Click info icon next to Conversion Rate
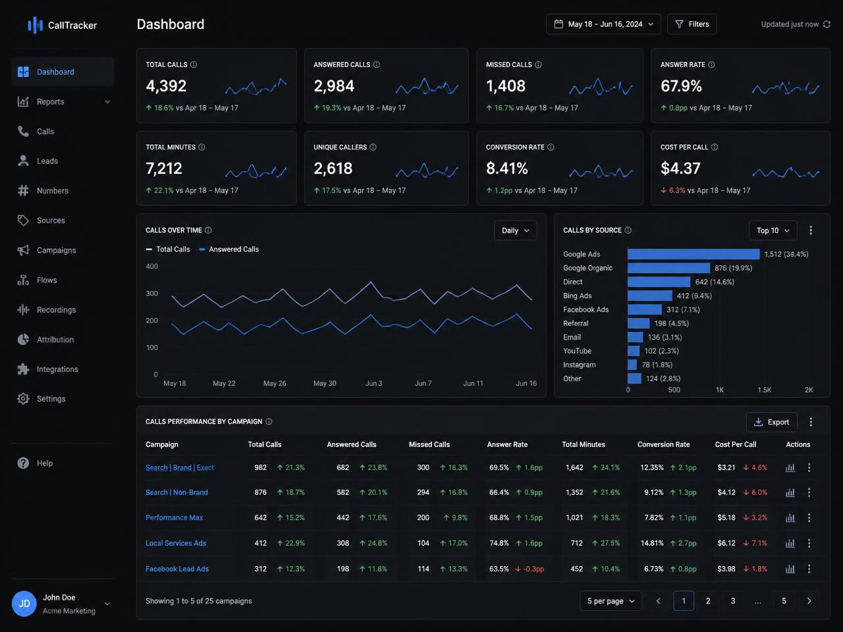 (x=551, y=147)
